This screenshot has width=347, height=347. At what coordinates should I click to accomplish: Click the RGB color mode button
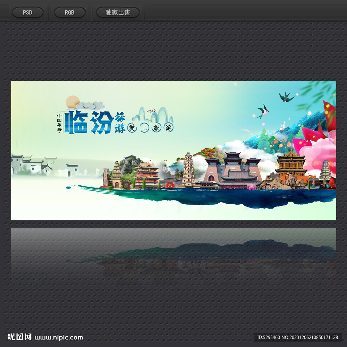click(x=69, y=12)
